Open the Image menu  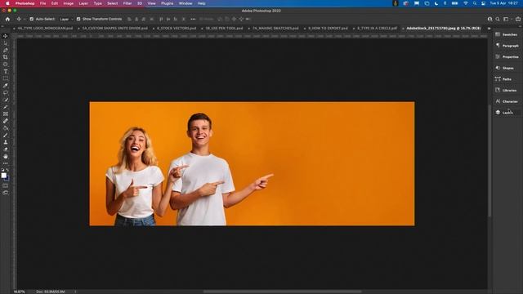point(69,3)
